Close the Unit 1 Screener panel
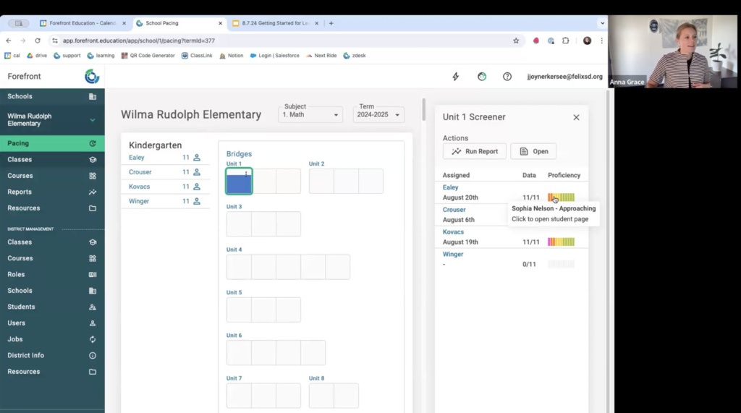The height and width of the screenshot is (413, 741). point(576,117)
